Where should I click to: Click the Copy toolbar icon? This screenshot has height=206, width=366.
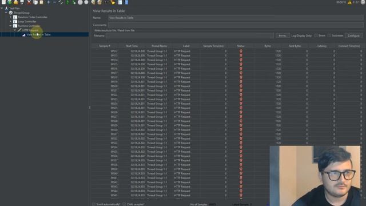click(x=35, y=2)
